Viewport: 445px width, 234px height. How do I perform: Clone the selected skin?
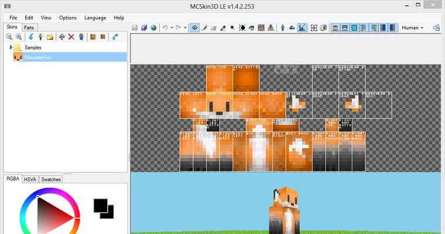[81, 37]
